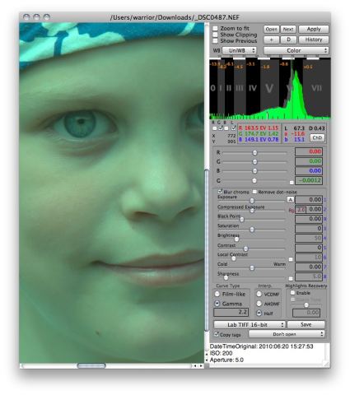This screenshot has width=350, height=395.
Task: Click the Cold/Warm value field
Action: pyautogui.click(x=309, y=267)
